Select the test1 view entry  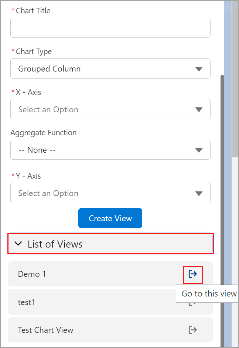(27, 302)
